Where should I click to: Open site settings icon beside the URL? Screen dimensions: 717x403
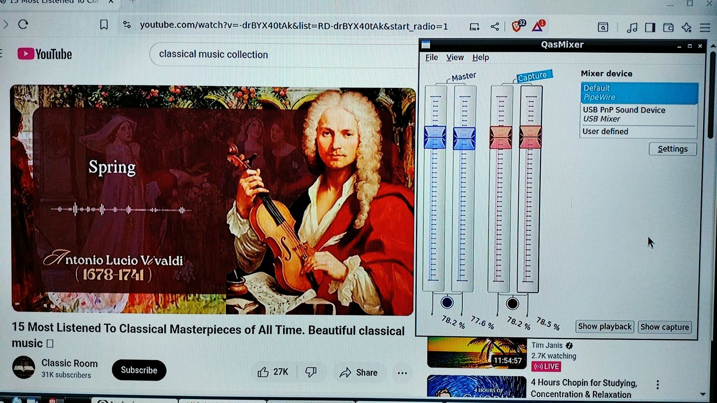pos(127,25)
